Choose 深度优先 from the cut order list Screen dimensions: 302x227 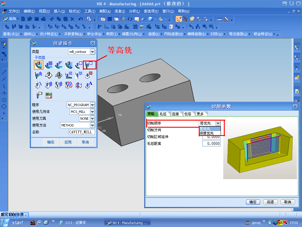pyautogui.click(x=210, y=133)
